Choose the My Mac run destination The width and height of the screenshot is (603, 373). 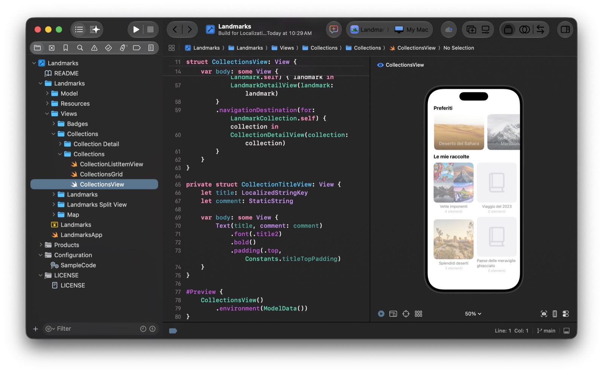click(x=411, y=29)
